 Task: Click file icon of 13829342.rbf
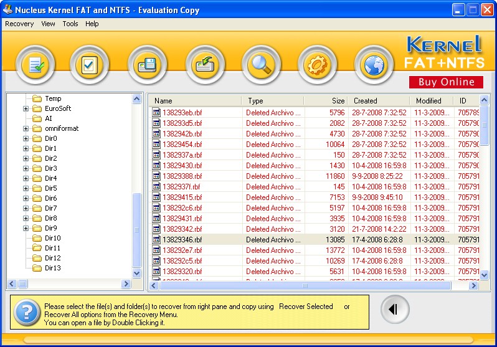click(x=156, y=229)
